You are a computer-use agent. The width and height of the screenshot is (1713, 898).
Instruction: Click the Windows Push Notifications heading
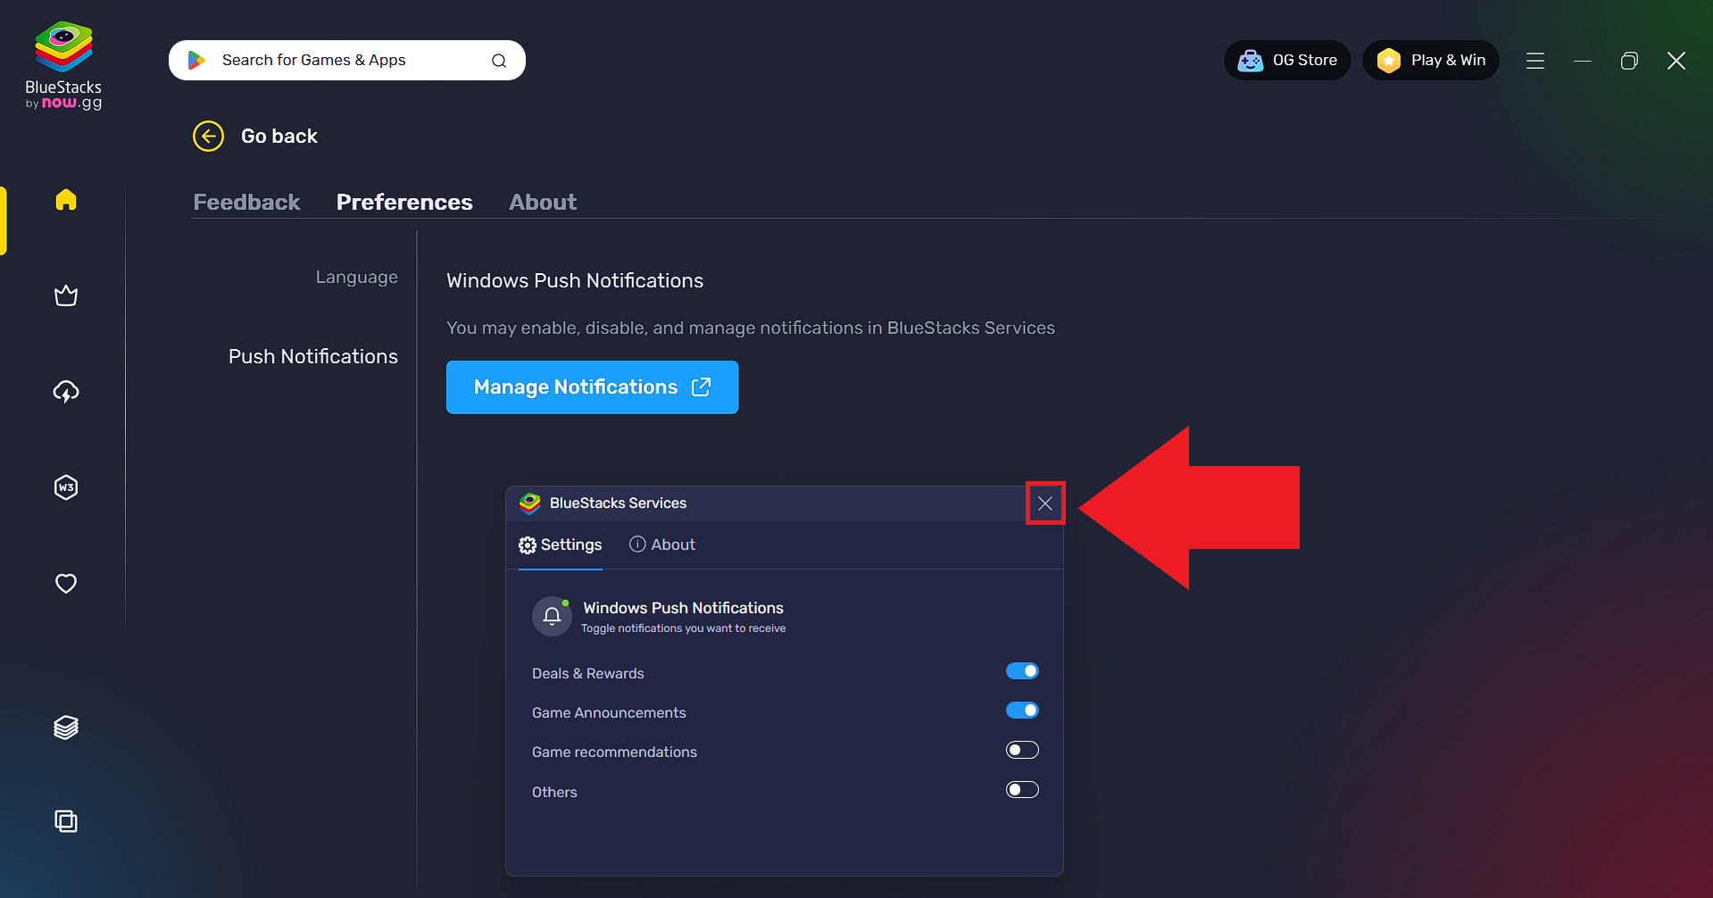click(x=575, y=280)
